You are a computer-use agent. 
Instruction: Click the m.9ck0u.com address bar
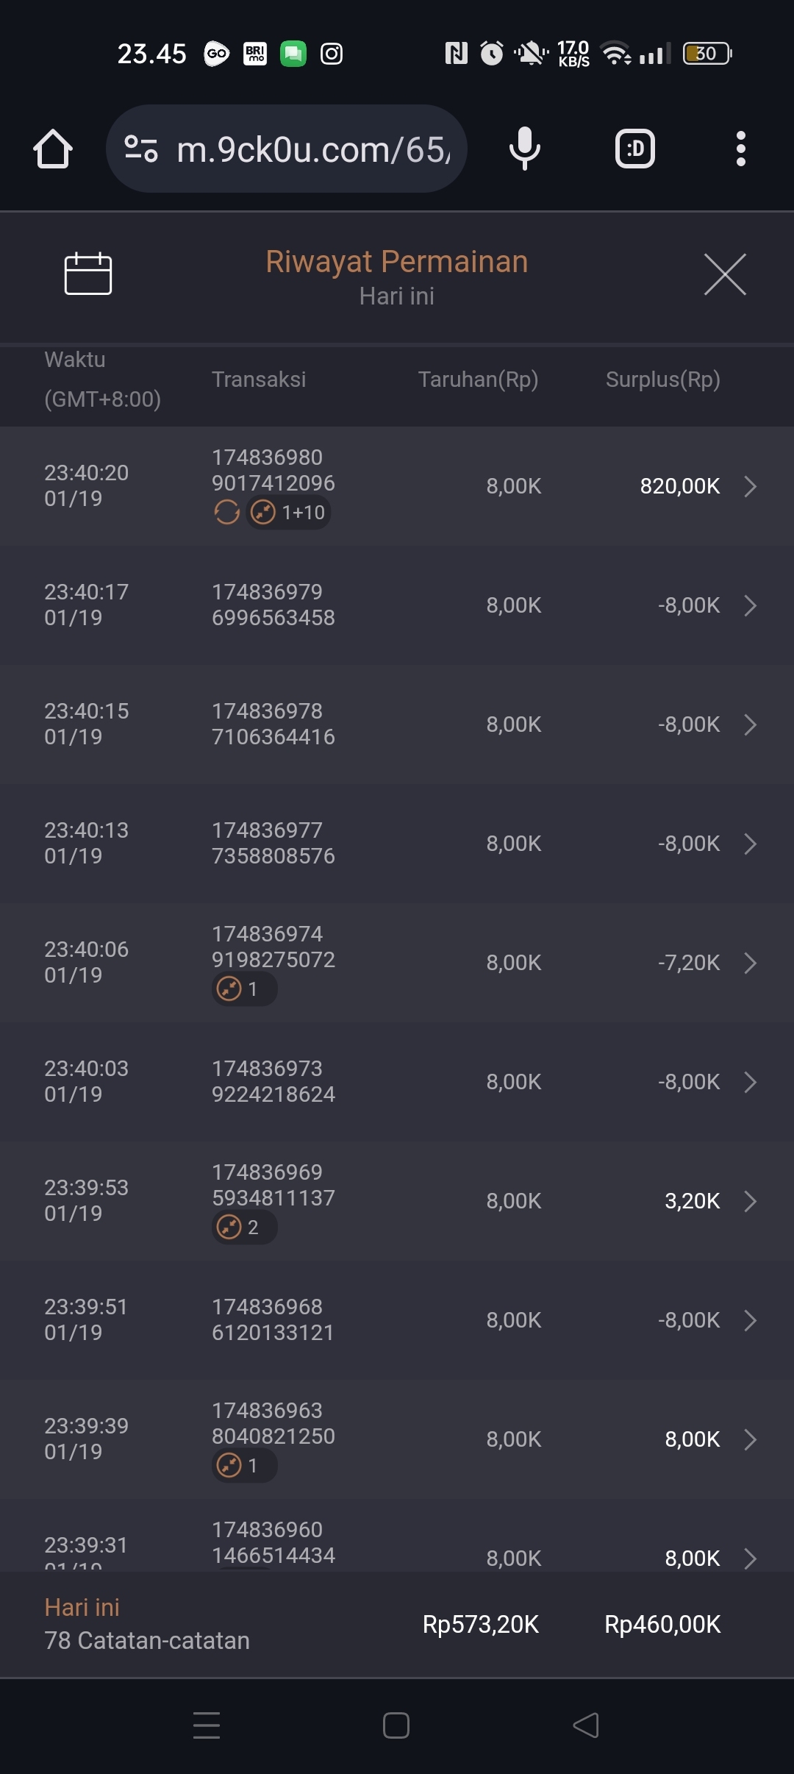coord(312,149)
